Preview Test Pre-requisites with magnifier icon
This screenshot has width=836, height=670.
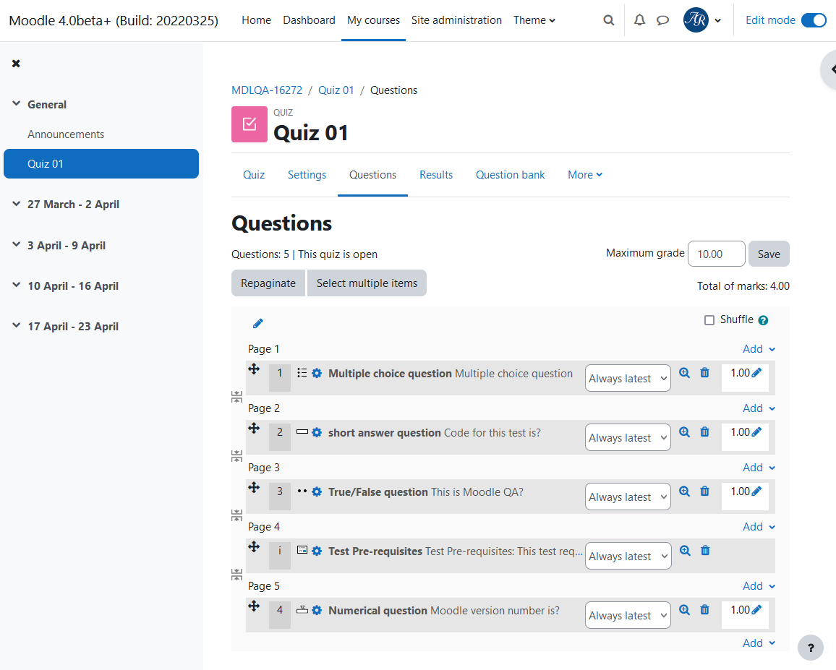click(685, 550)
